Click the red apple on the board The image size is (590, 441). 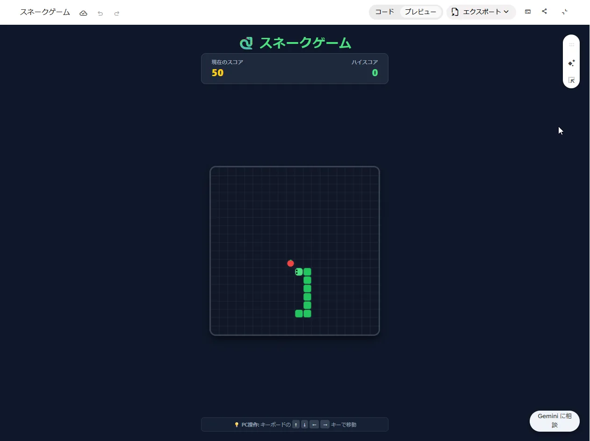tap(290, 263)
